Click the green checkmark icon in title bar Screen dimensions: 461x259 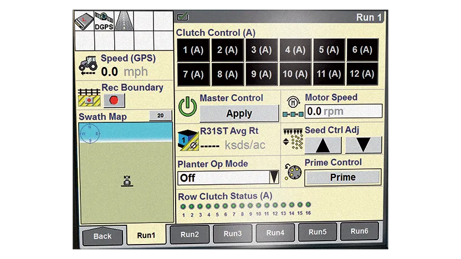pos(183,17)
